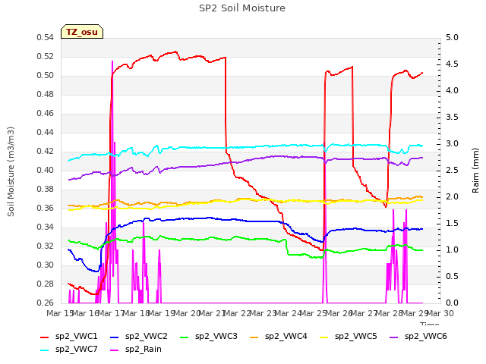The image size is (486, 364).
Task: Click the 0.26 left axis tick
Action: 46,303
